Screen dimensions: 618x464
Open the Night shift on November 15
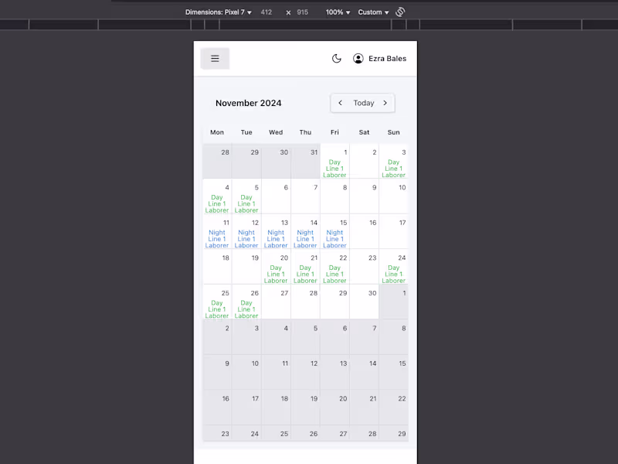tap(334, 239)
